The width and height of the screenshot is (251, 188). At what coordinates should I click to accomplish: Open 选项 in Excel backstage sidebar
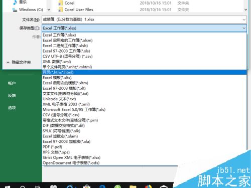point(12,108)
